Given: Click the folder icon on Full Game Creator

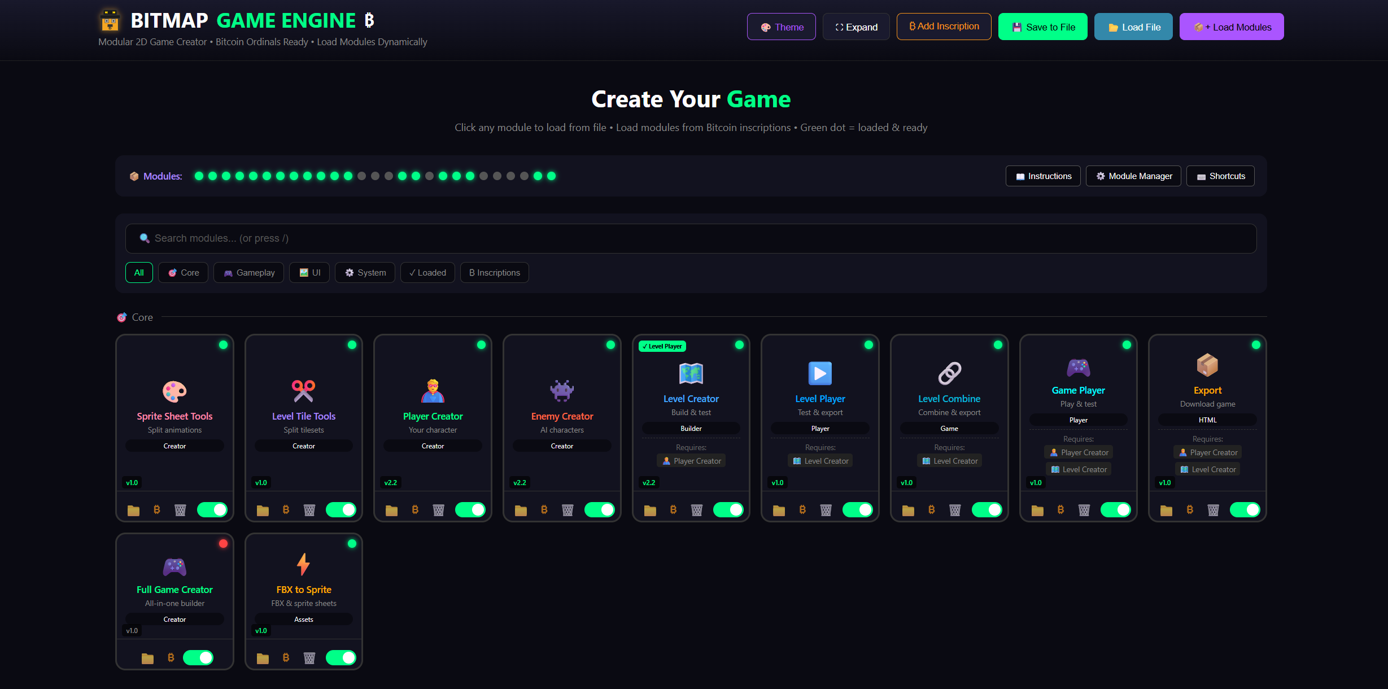Looking at the screenshot, I should point(147,659).
